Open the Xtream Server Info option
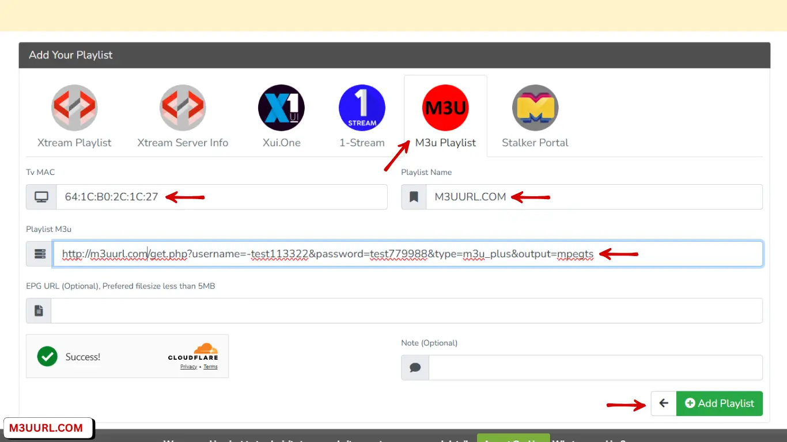The image size is (787, 442). tap(183, 108)
